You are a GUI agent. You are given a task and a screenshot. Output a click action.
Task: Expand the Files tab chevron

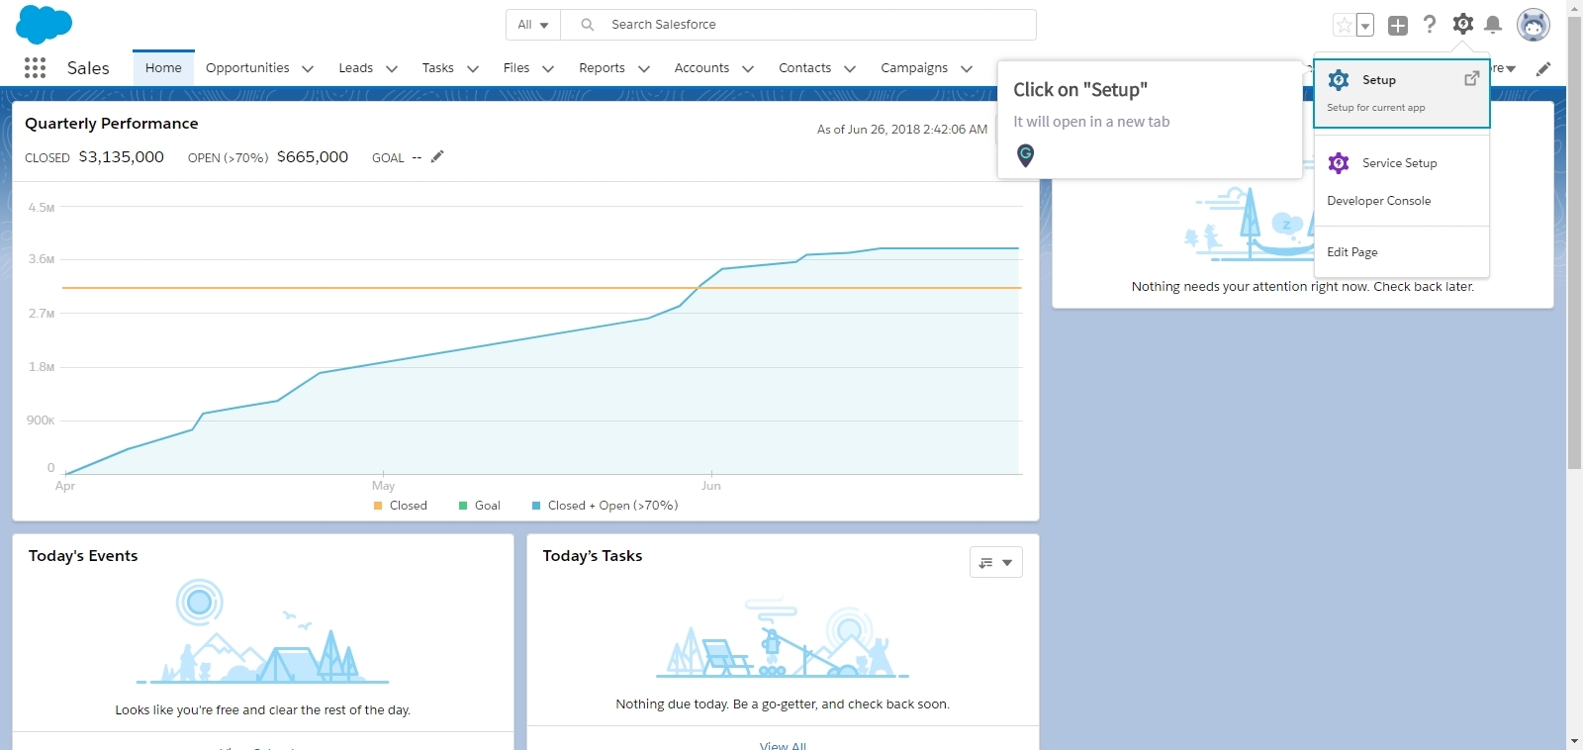[548, 69]
